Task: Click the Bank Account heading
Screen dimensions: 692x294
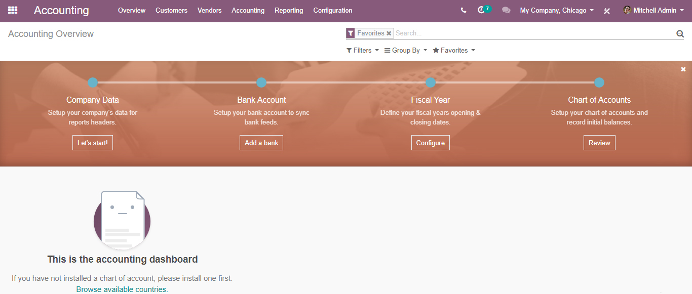Action: coord(261,100)
